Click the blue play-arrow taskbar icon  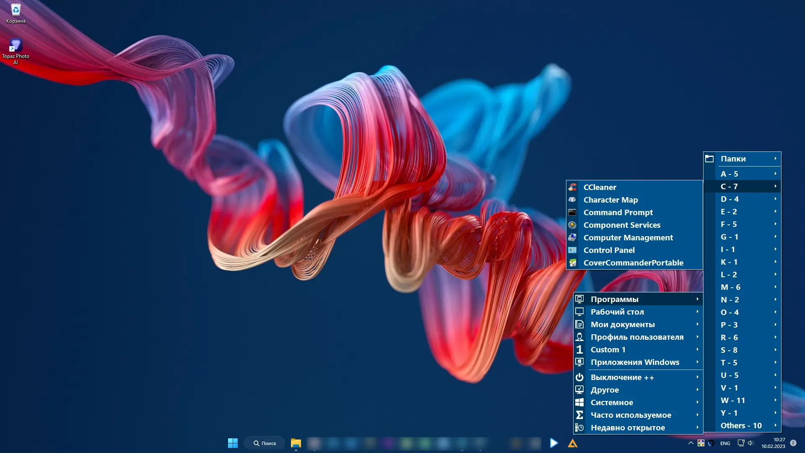554,443
